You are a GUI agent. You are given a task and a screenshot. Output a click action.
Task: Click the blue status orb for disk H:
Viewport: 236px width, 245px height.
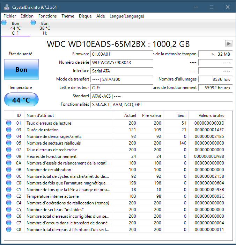[x=33, y=22]
